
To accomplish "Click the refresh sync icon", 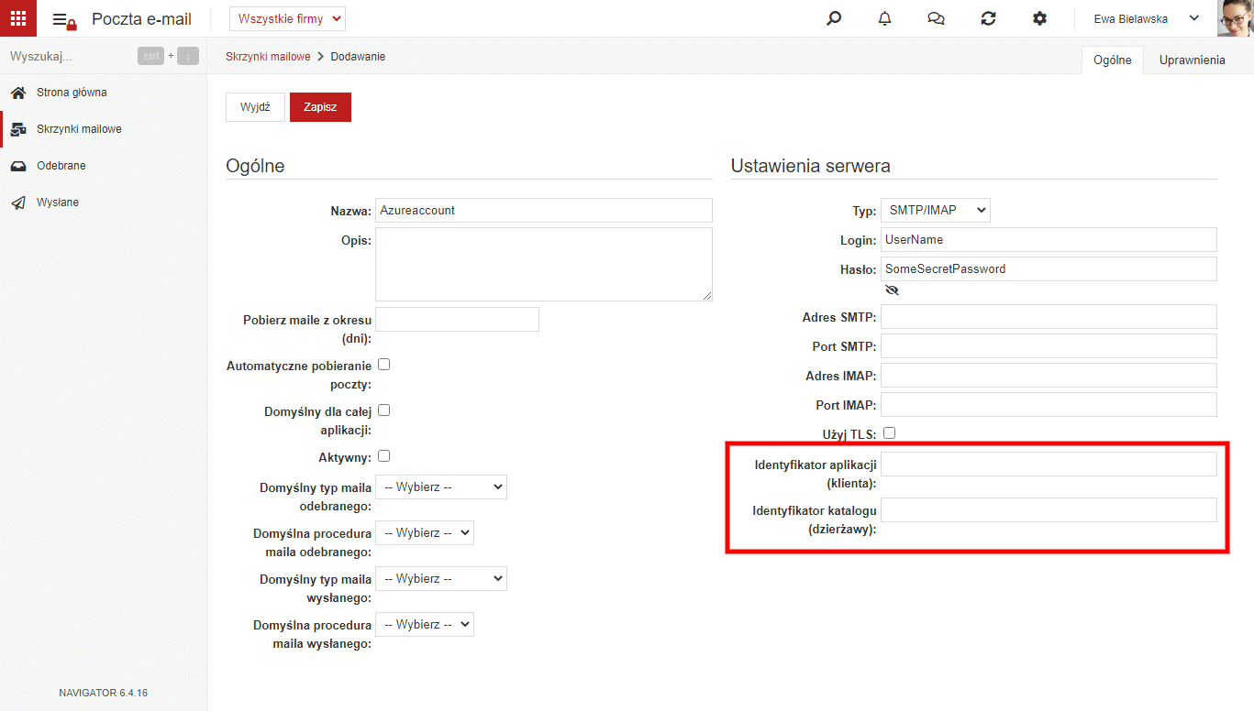I will pos(988,18).
